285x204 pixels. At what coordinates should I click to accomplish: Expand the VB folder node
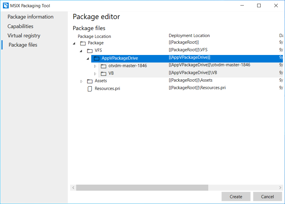click(x=95, y=73)
